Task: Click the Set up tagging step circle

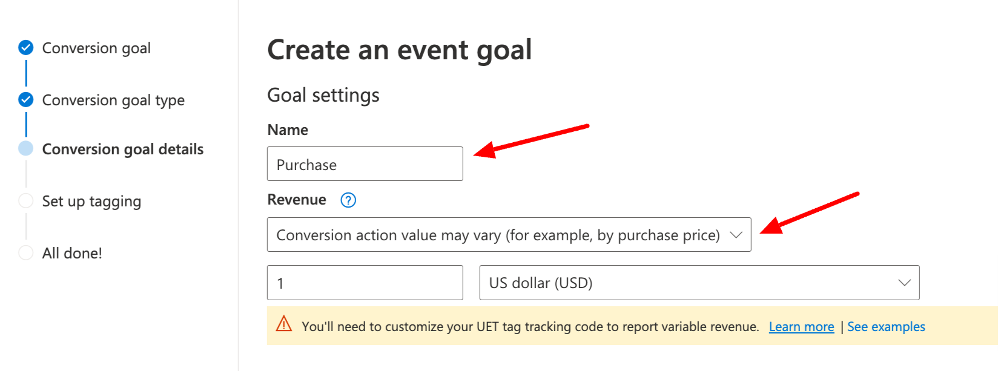Action: click(26, 201)
